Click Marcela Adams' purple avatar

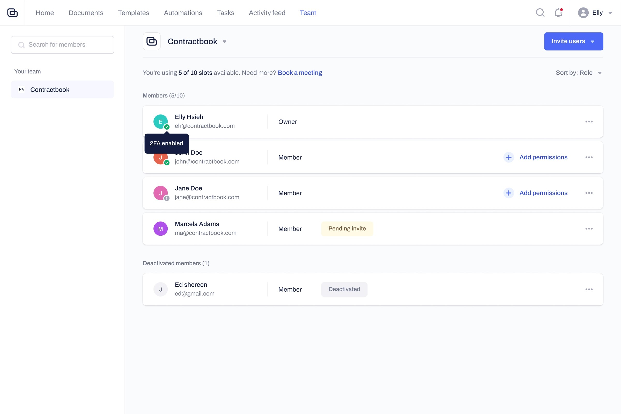[160, 229]
